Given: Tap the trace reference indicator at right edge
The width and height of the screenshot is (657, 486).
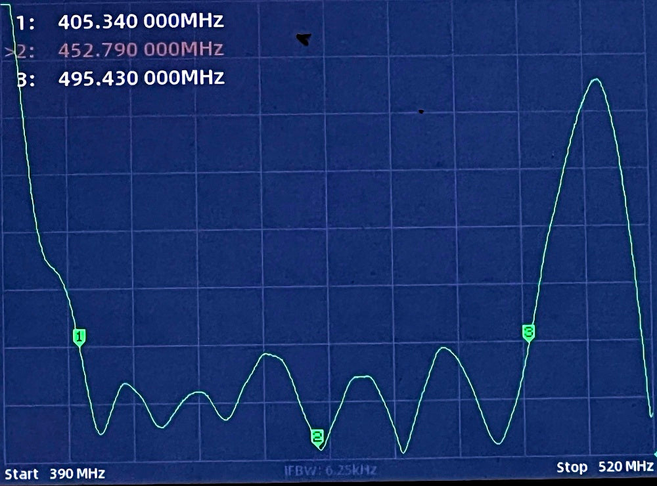Looking at the screenshot, I should (x=654, y=454).
